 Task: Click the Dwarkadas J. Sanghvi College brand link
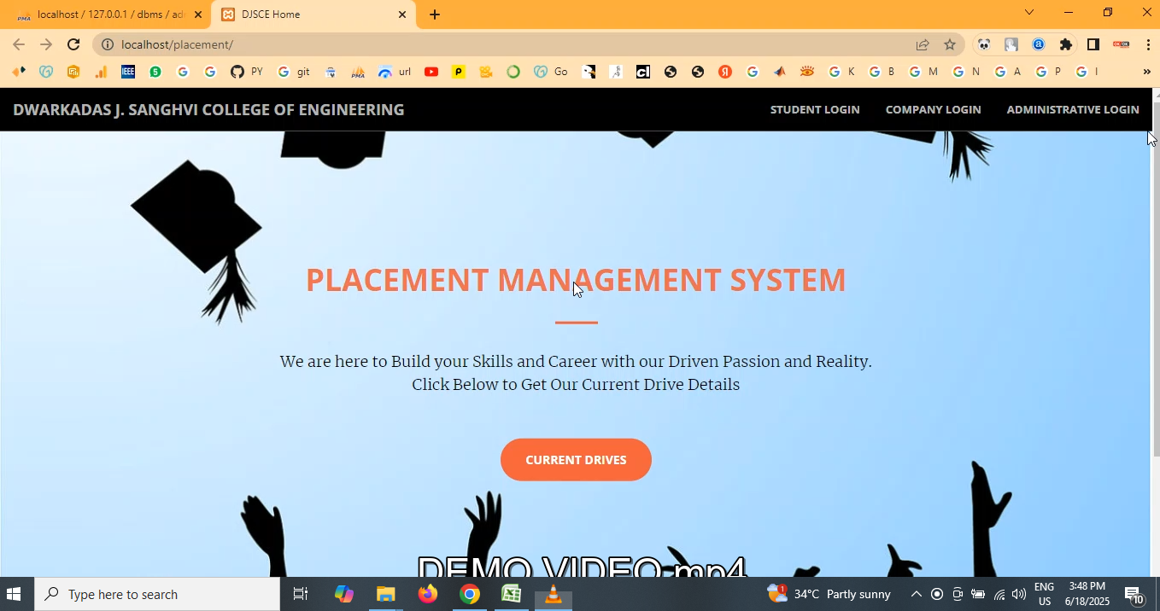(x=208, y=109)
